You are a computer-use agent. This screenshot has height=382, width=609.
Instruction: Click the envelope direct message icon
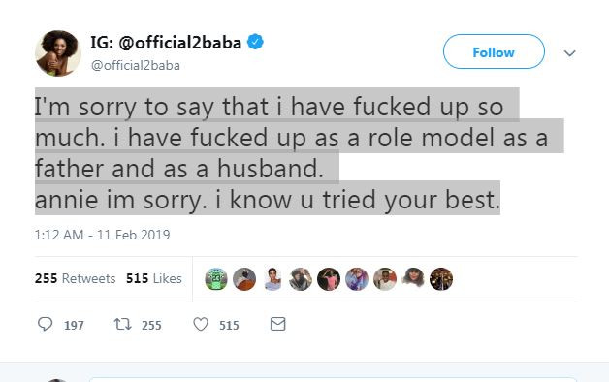pyautogui.click(x=277, y=324)
